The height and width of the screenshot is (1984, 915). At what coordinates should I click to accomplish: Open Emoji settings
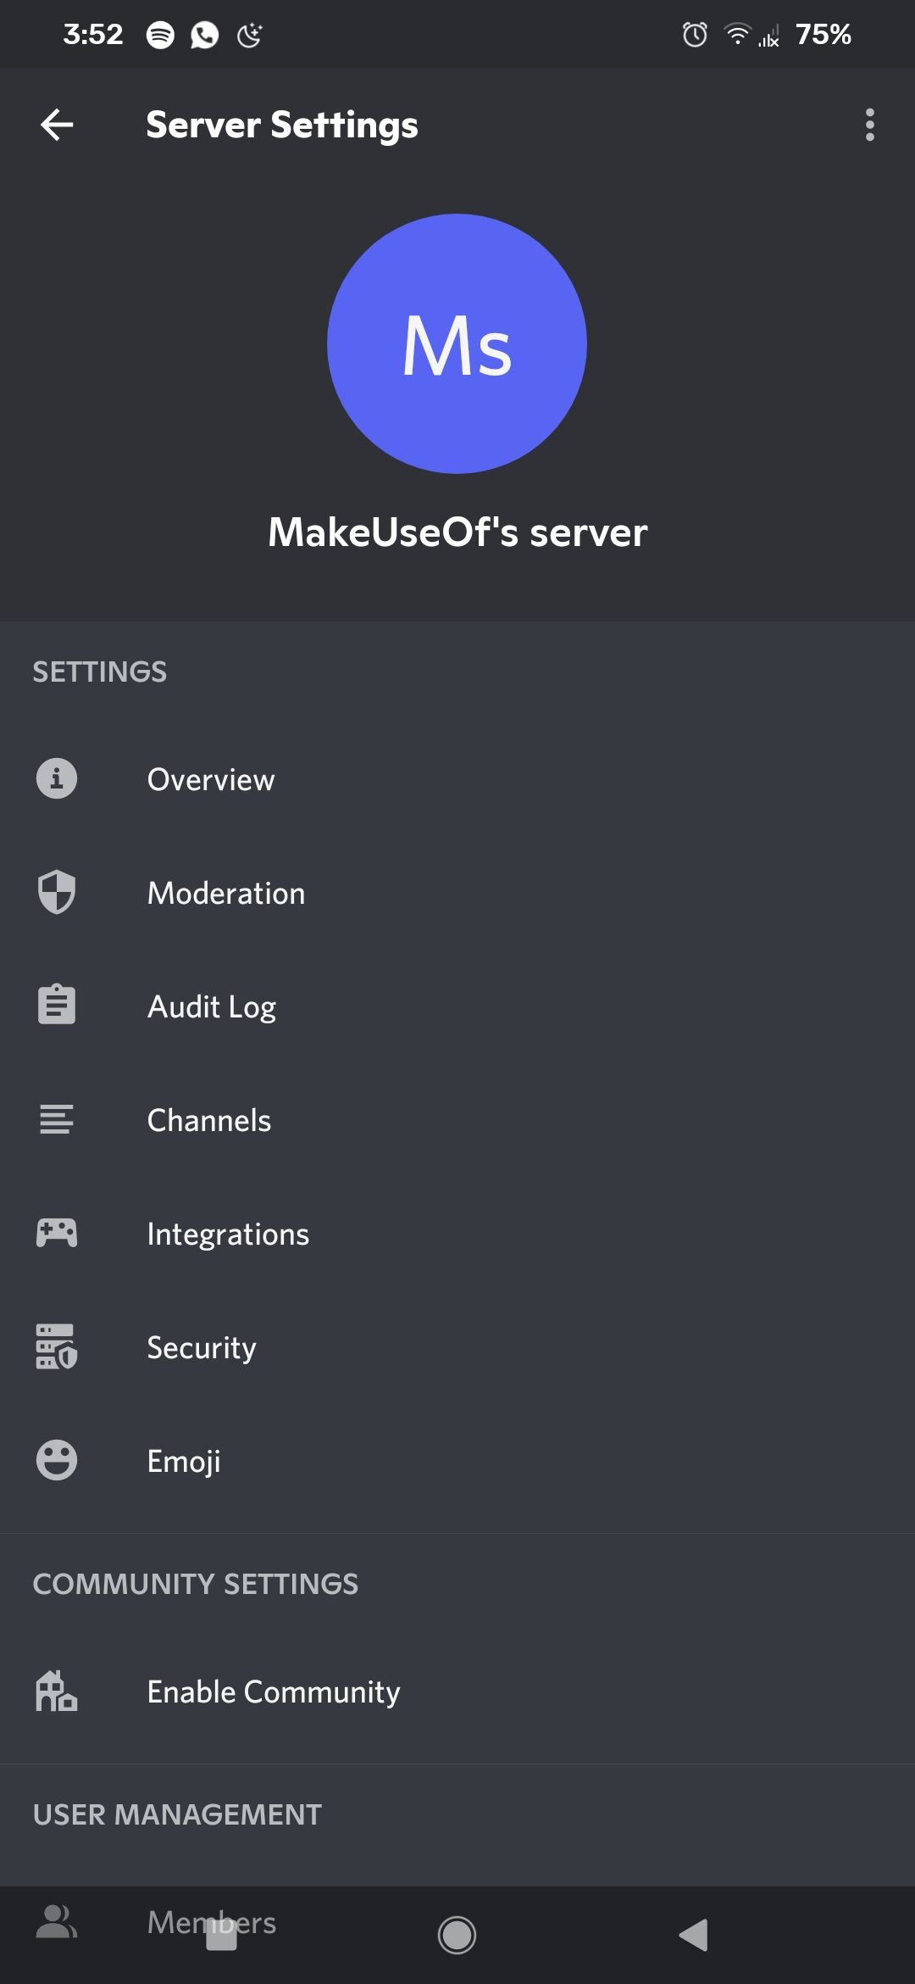[x=457, y=1461]
